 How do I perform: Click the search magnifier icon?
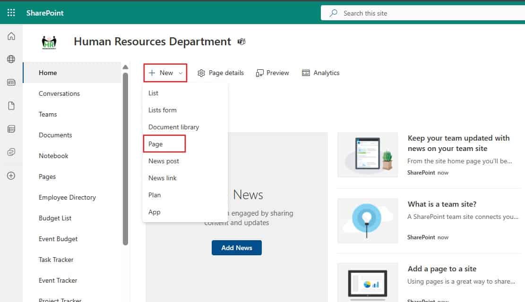pos(333,13)
